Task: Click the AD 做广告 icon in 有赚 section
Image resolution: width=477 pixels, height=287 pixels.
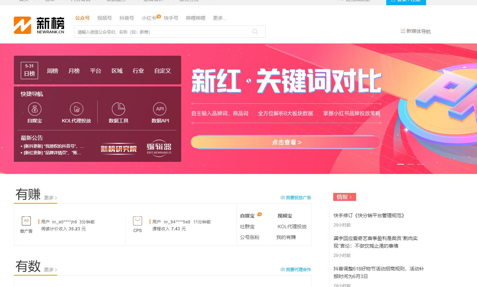Action: coord(26,221)
